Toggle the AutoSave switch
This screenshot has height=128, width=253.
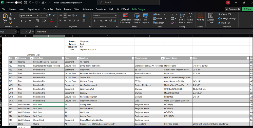(18, 3)
